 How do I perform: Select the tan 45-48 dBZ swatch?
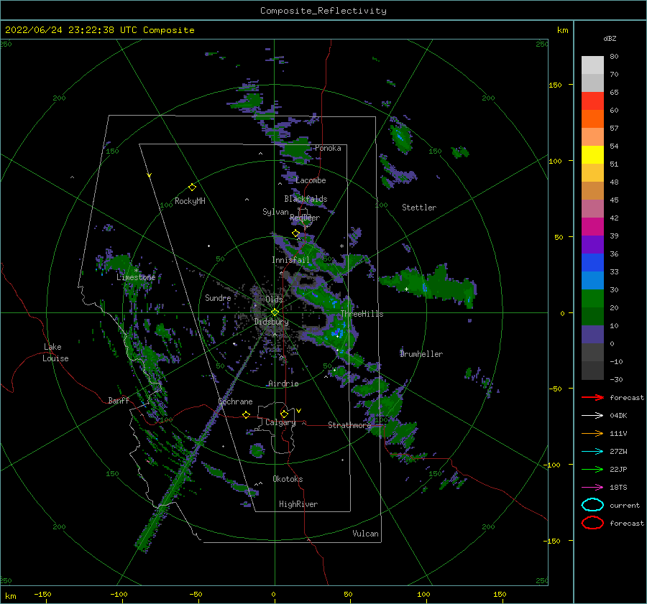pos(592,191)
